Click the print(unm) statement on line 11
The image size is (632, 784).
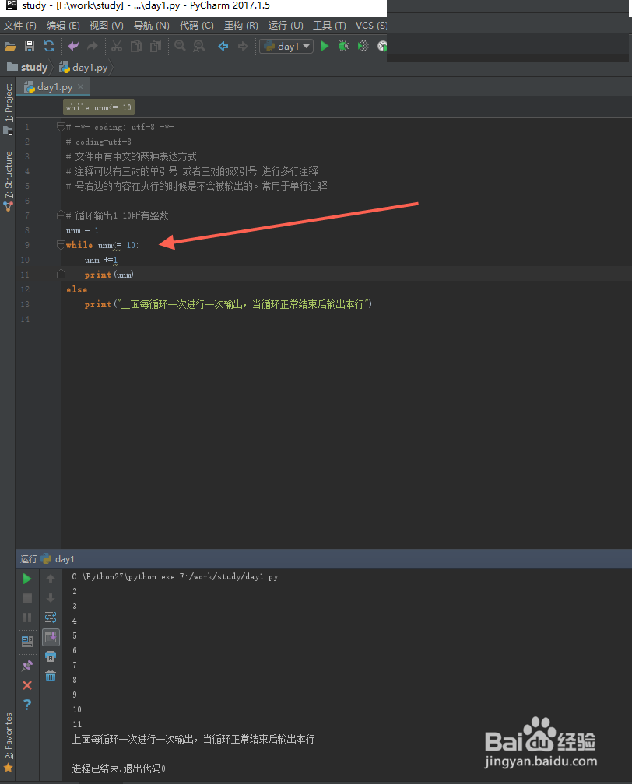tap(109, 275)
